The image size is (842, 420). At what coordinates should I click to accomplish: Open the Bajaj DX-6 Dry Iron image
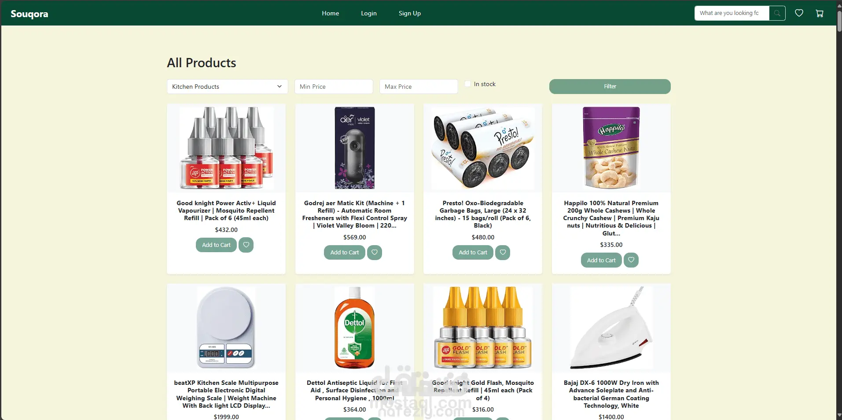pyautogui.click(x=611, y=328)
